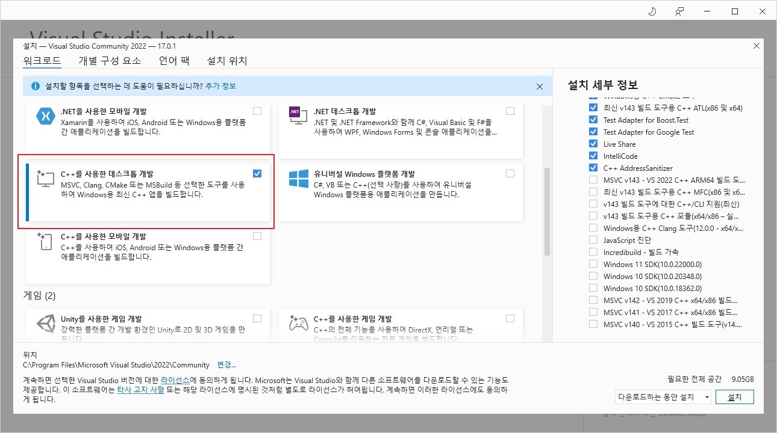Check Windows용 C++ Clang 도구
Image resolution: width=777 pixels, height=433 pixels.
593,228
